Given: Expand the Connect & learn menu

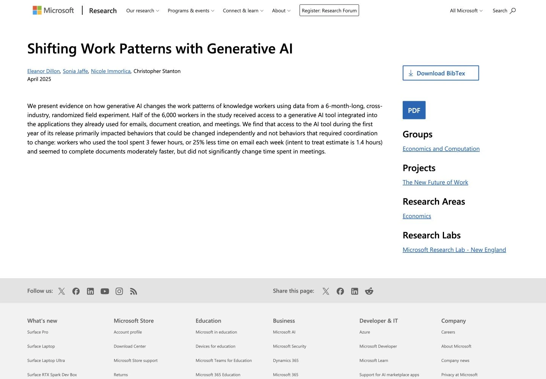Looking at the screenshot, I should click(243, 11).
